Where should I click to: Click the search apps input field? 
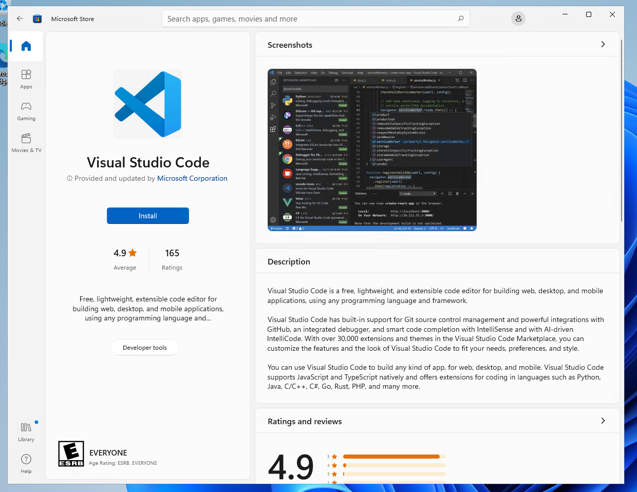315,19
